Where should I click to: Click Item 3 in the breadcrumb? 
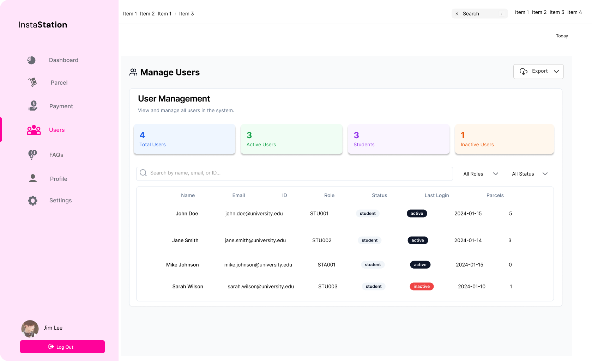click(186, 14)
